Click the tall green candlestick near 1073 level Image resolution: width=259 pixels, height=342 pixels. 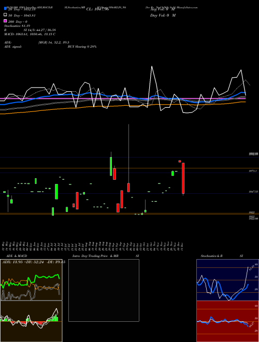click(x=111, y=166)
